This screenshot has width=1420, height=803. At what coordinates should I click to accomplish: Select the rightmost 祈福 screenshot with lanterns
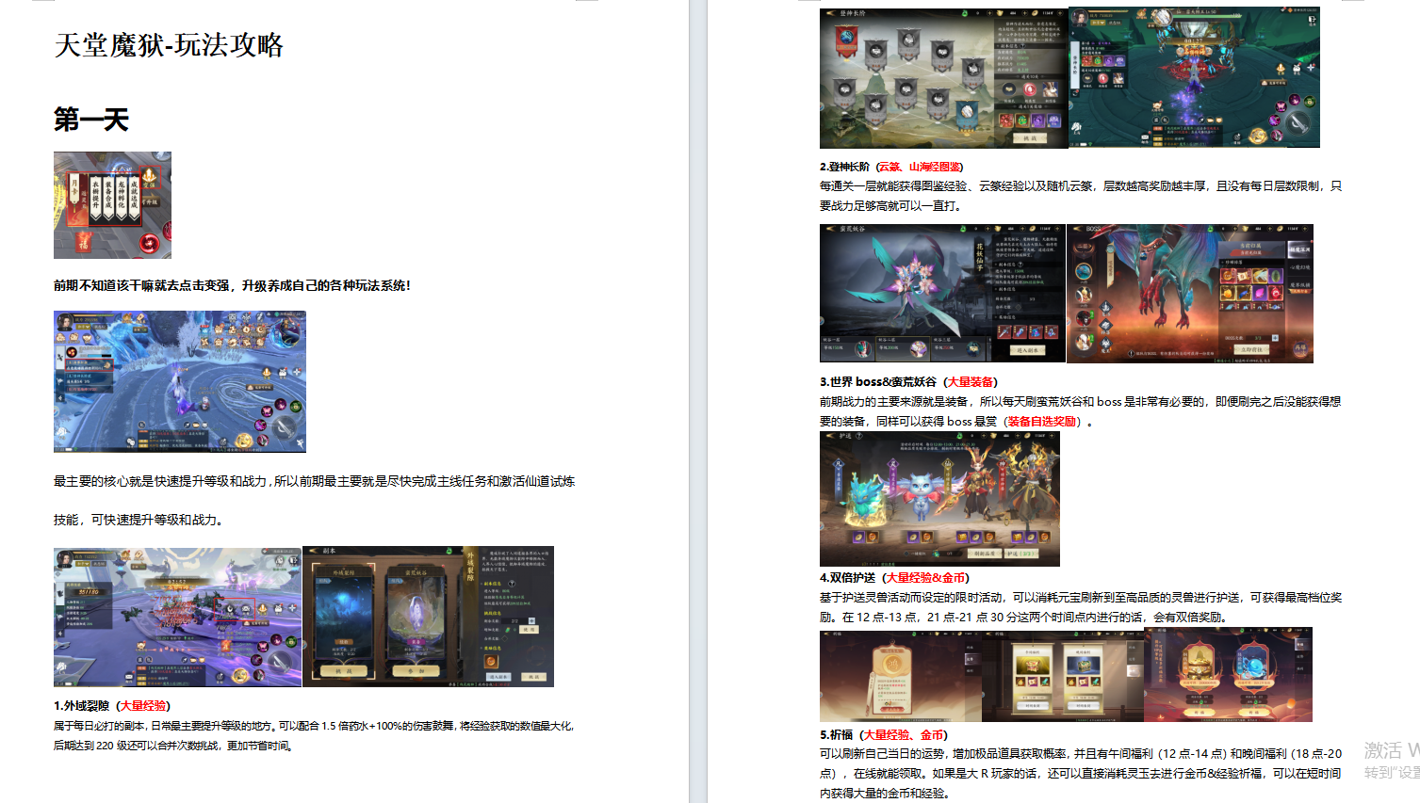click(1228, 675)
